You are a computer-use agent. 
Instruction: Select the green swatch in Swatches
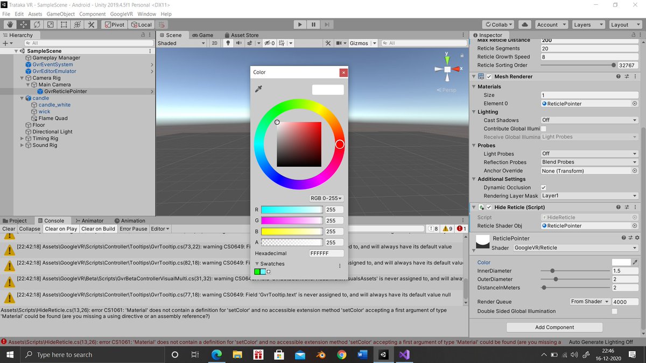[258, 272]
